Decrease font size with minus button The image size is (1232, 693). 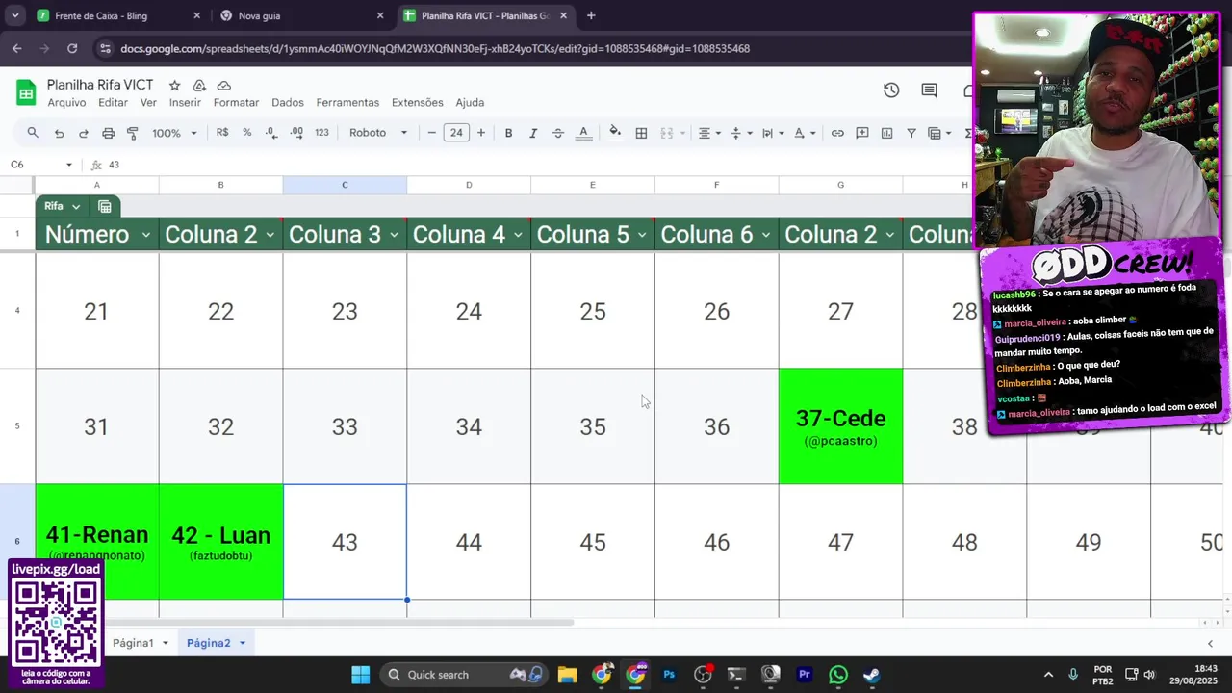pos(432,133)
